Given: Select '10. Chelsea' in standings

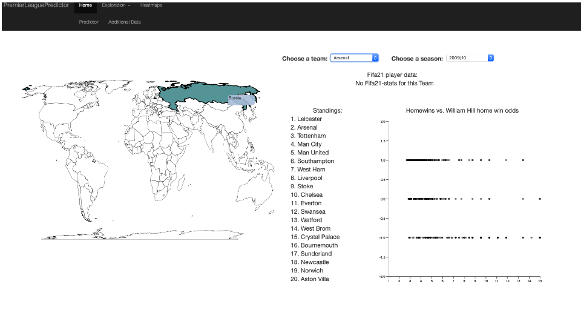Looking at the screenshot, I should click(x=306, y=194).
